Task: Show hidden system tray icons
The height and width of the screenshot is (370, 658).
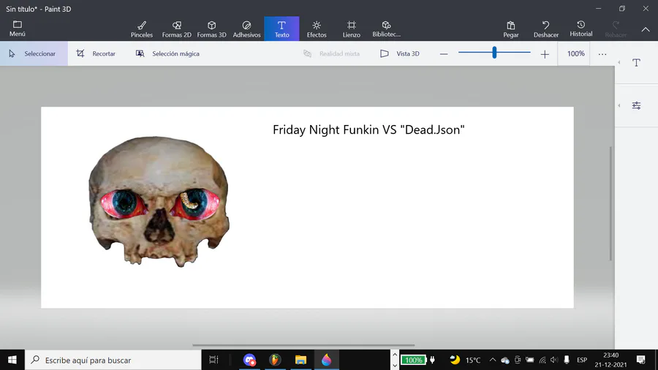Action: pos(493,360)
